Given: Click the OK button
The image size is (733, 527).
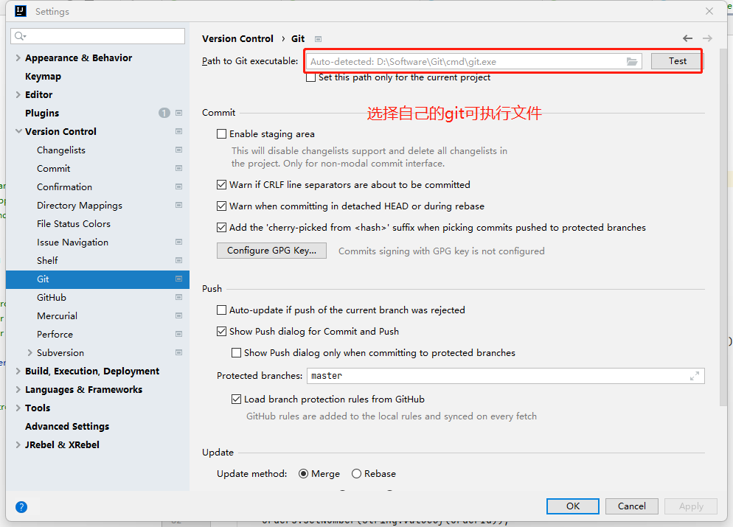Looking at the screenshot, I should (573, 506).
